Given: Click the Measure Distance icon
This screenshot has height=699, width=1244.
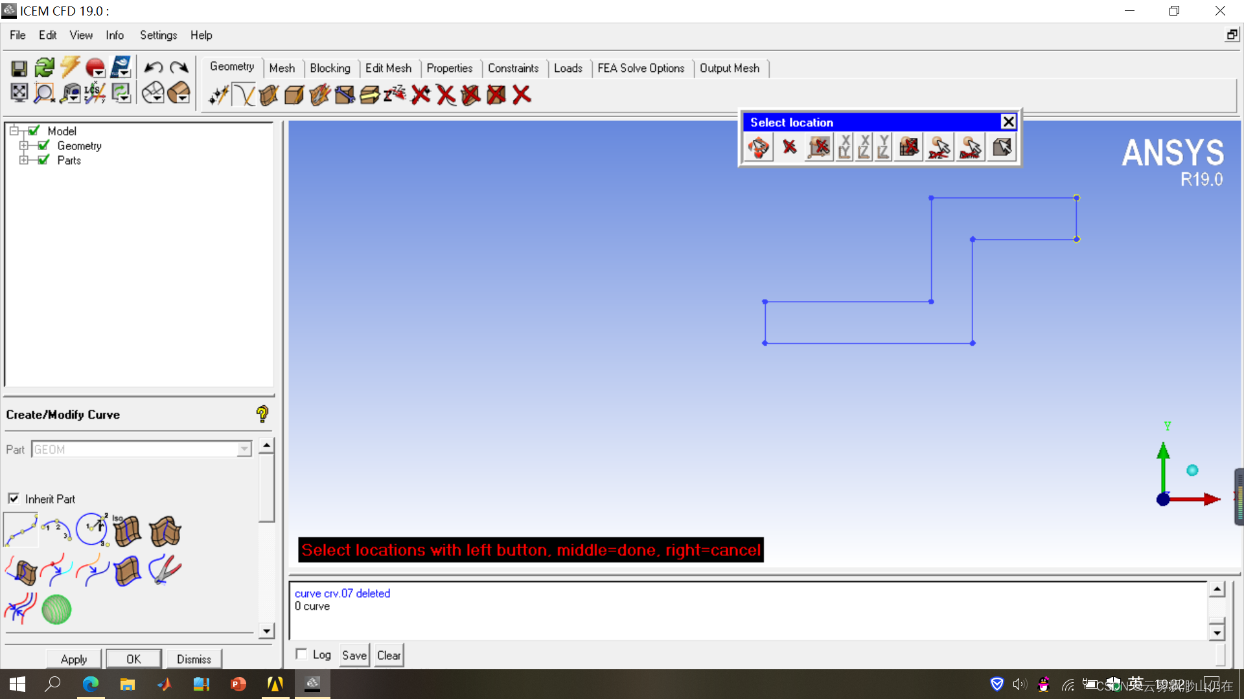Looking at the screenshot, I should point(70,93).
